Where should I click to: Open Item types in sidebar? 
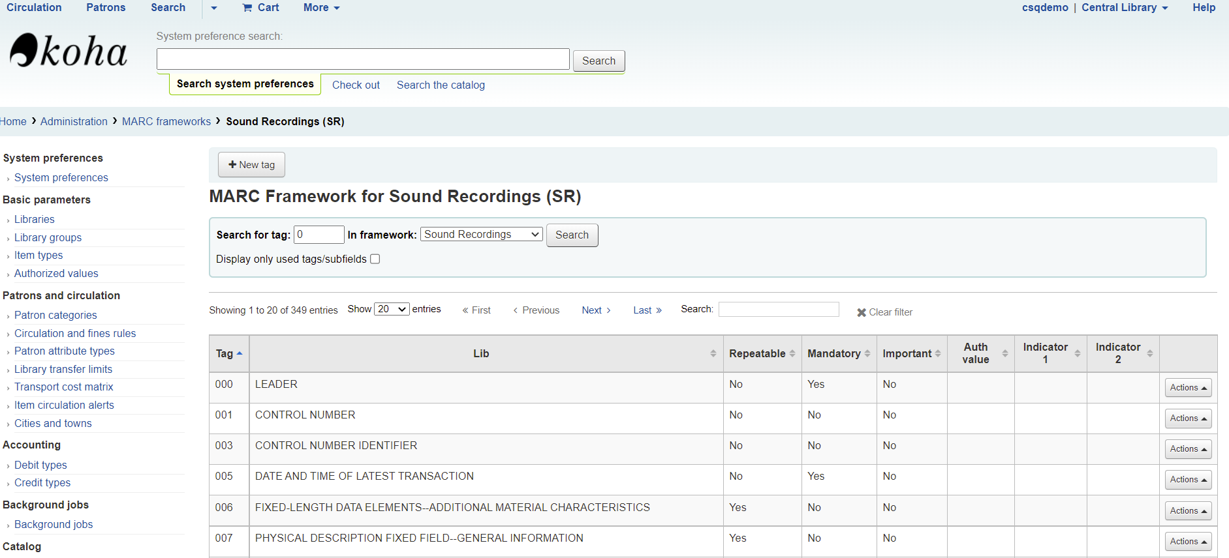click(x=39, y=256)
